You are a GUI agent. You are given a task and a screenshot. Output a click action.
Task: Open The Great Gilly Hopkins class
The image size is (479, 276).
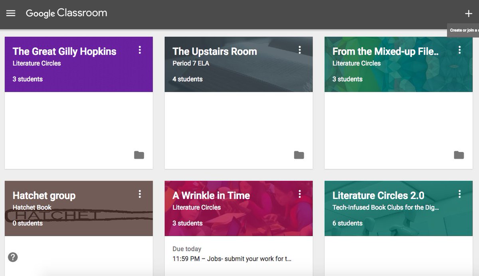(64, 51)
